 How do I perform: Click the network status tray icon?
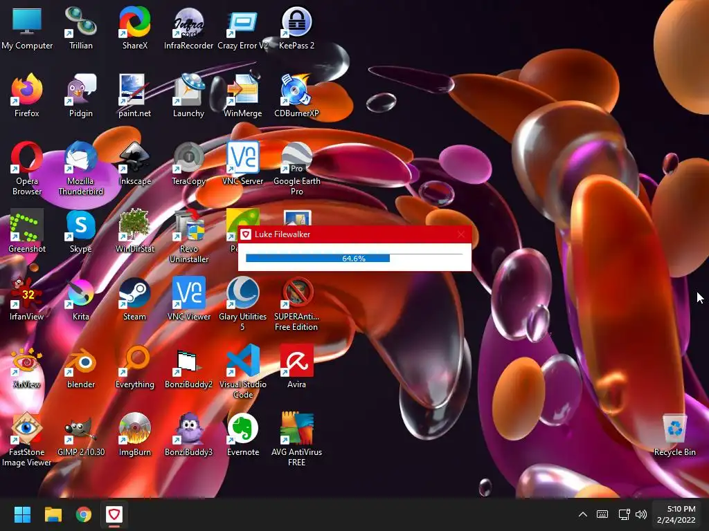pyautogui.click(x=624, y=514)
